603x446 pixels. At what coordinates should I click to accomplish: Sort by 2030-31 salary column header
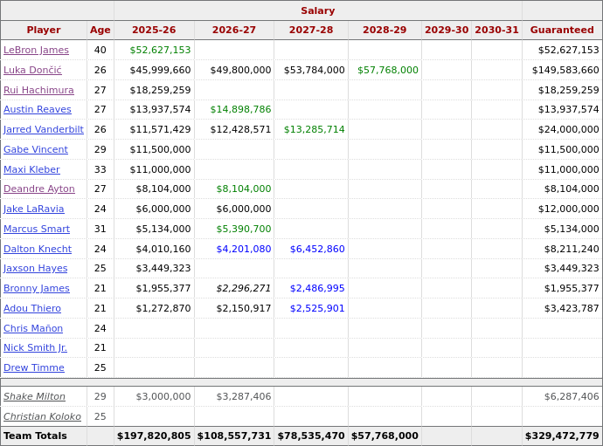tap(497, 30)
